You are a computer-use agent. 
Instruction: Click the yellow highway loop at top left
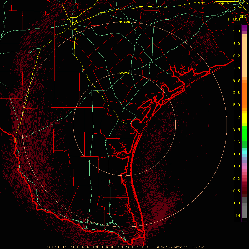tap(70, 24)
